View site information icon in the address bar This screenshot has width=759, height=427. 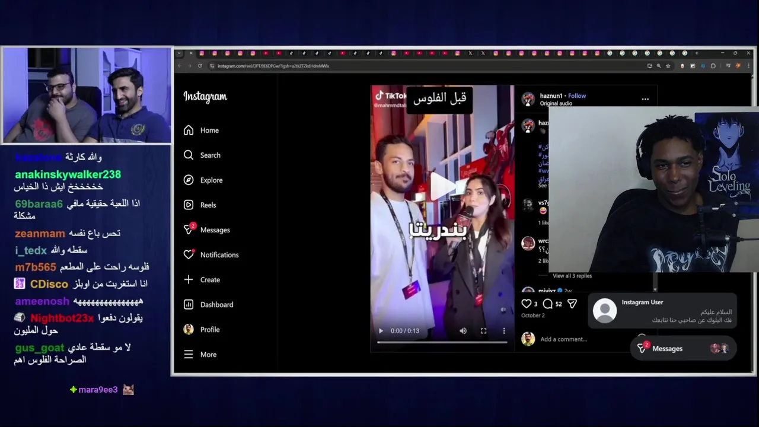[x=212, y=66]
